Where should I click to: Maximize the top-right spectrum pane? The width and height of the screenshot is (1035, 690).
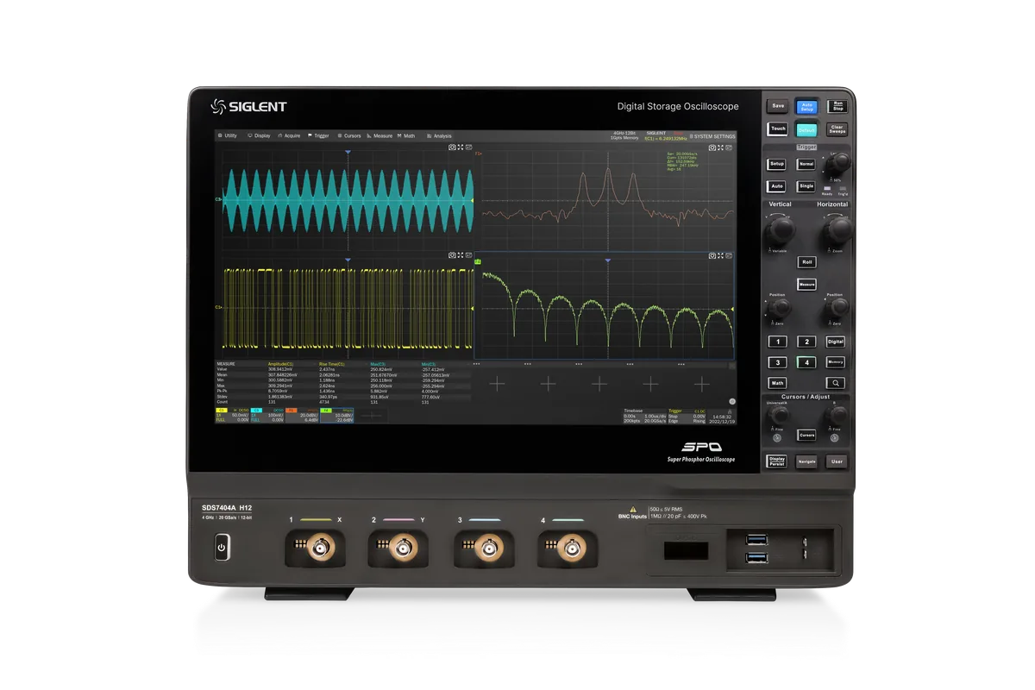click(721, 147)
